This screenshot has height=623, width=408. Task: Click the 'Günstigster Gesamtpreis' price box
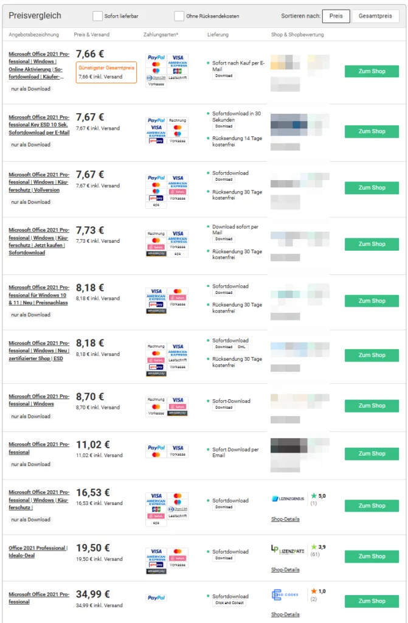106,72
